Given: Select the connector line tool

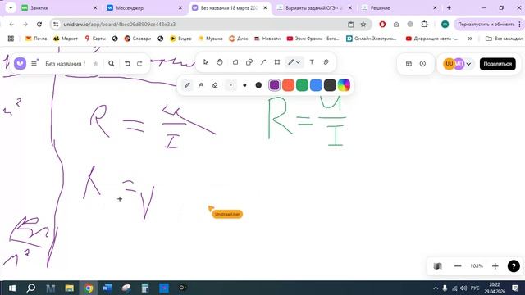Looking at the screenshot, I should pyautogui.click(x=263, y=62).
